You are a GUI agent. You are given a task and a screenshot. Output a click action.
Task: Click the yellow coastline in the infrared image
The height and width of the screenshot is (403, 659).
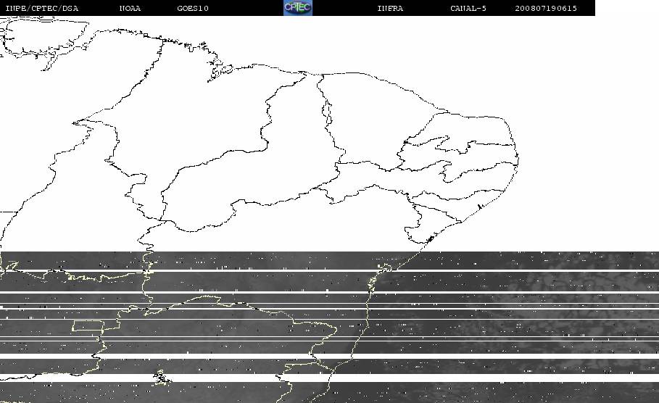[367, 311]
